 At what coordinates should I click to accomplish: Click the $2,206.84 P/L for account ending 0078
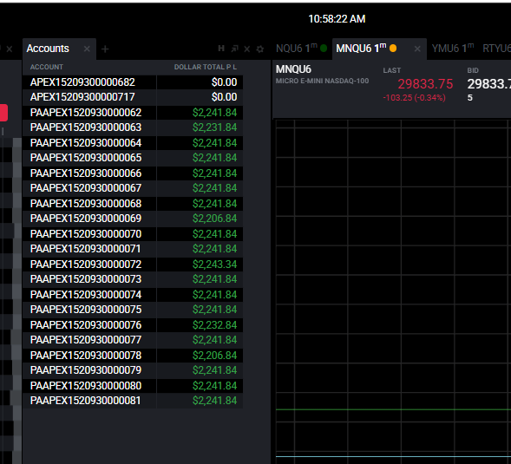[214, 356]
